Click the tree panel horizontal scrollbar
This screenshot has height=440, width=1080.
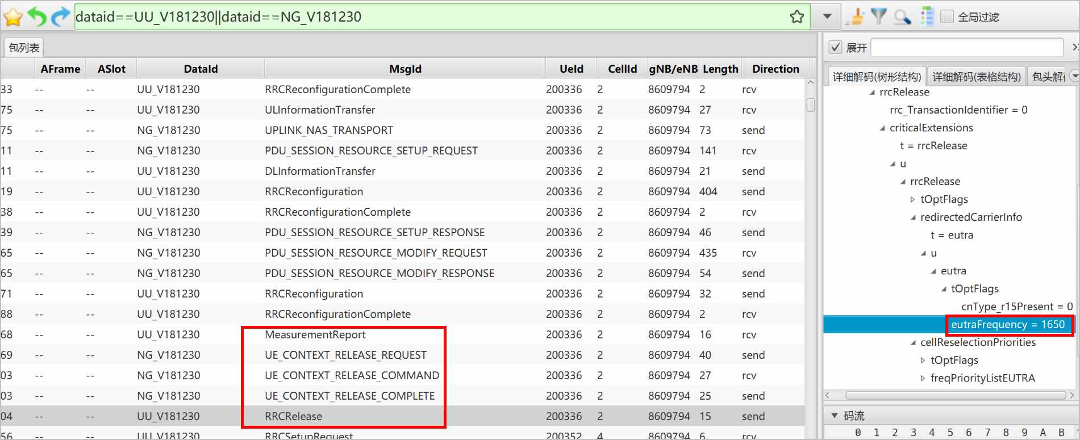tap(954, 395)
